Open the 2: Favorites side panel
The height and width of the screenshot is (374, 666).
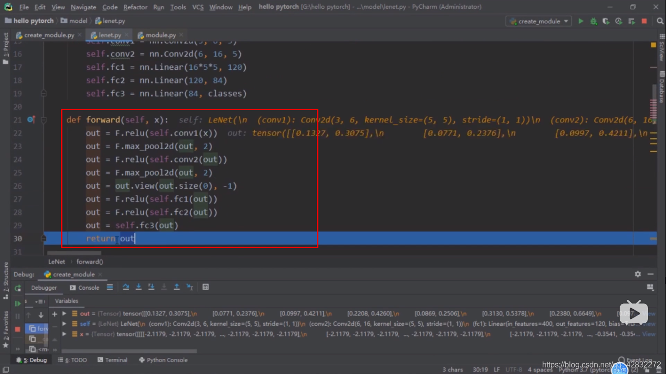[6, 329]
